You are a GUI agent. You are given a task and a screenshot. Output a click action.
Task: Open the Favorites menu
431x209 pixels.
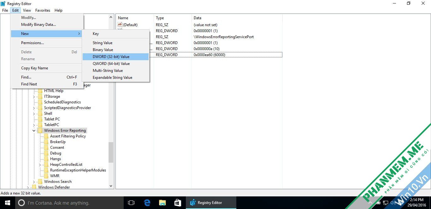43,10
